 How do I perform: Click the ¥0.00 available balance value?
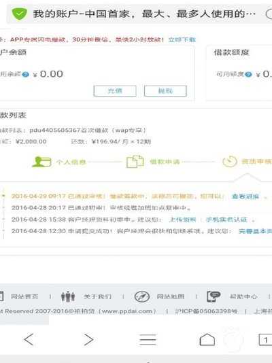click(x=48, y=74)
